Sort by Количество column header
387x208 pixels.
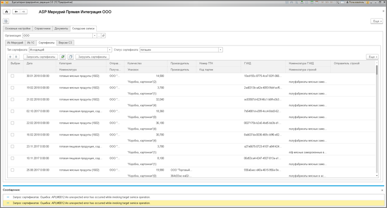146,63
